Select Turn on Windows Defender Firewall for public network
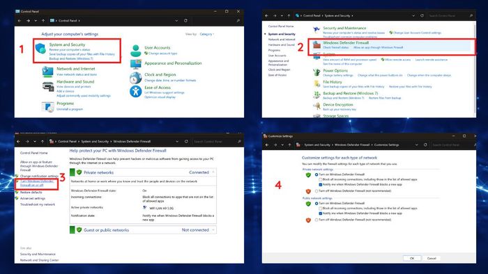 click(x=317, y=203)
